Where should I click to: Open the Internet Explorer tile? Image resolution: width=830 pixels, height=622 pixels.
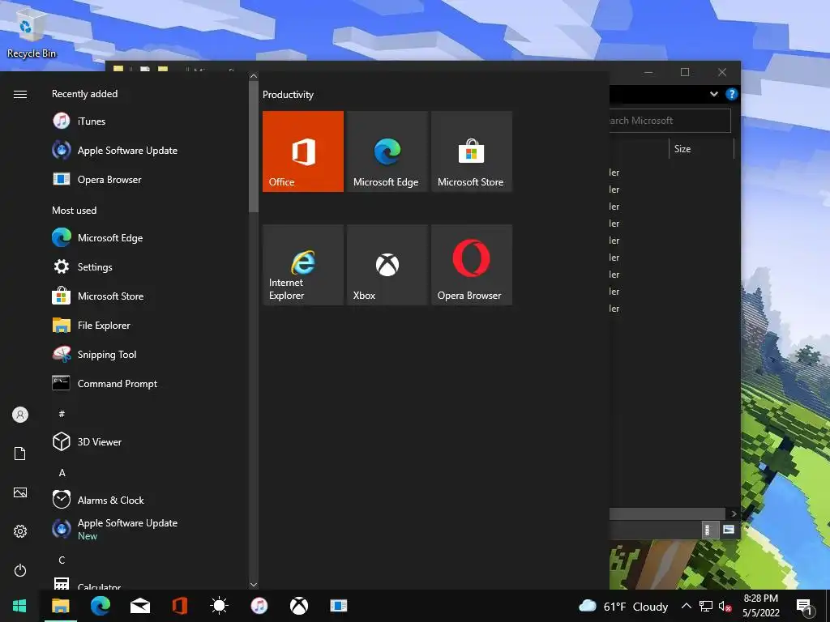303,265
